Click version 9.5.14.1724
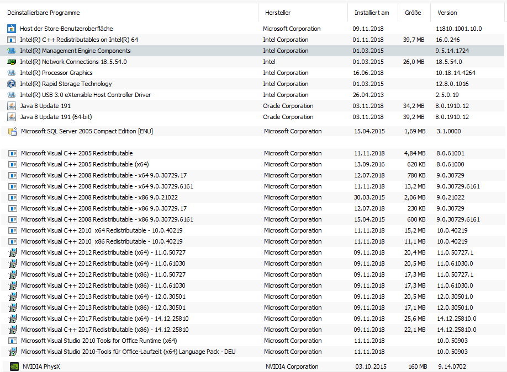 (x=452, y=51)
